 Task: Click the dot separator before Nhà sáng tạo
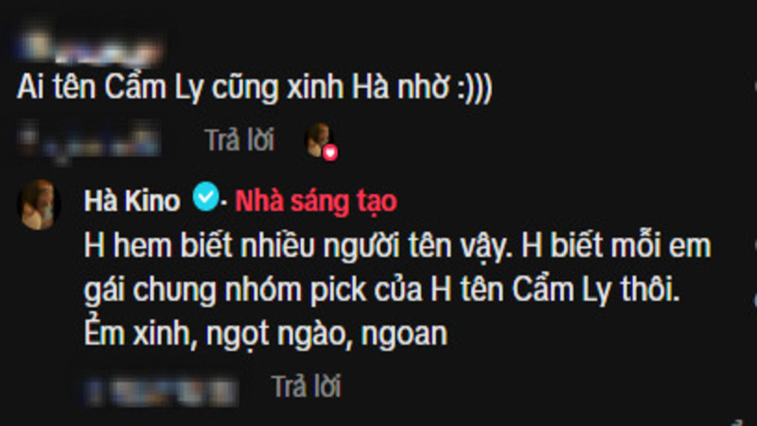pos(224,203)
